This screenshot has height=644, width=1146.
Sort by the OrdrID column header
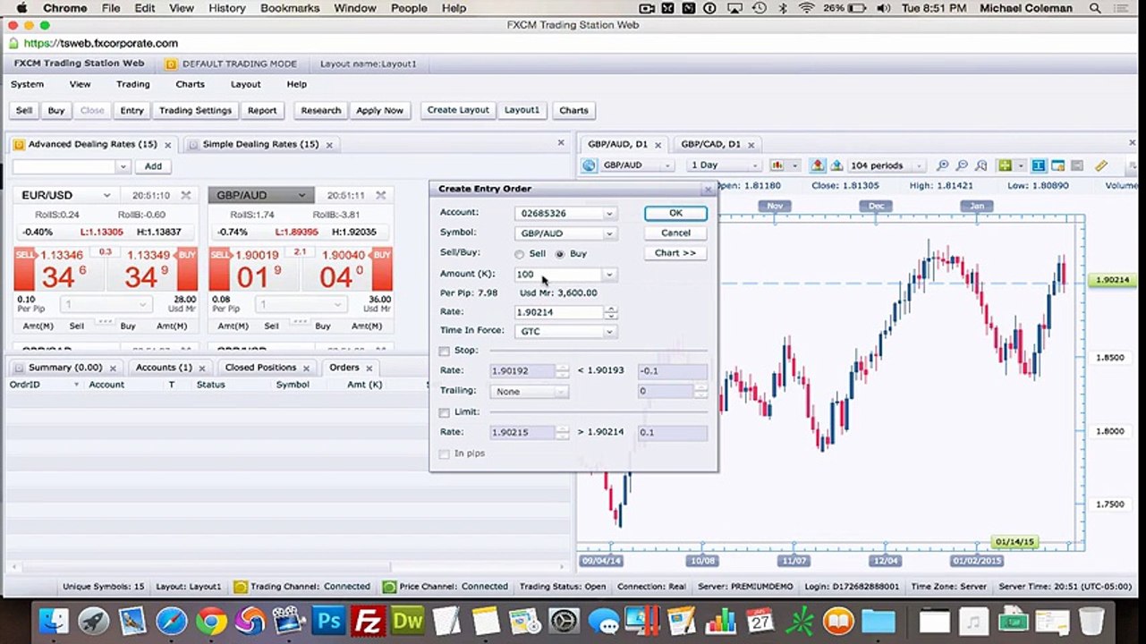(x=44, y=385)
